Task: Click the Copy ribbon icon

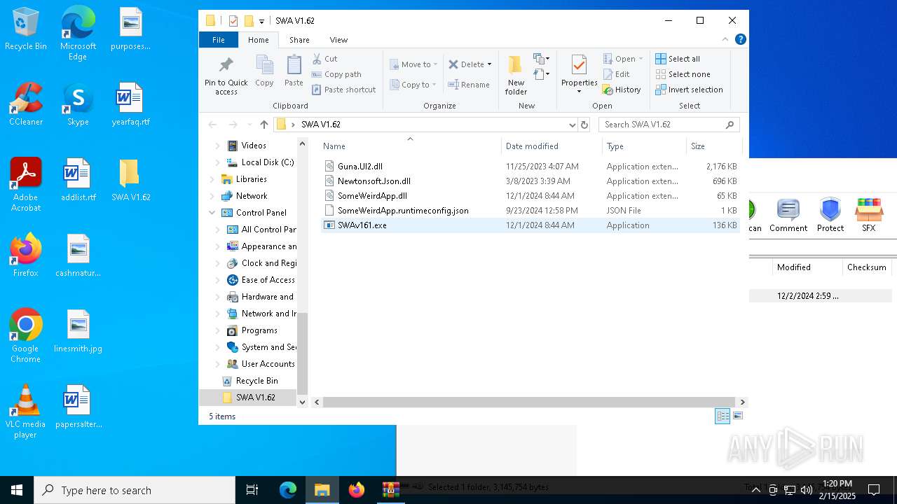Action: 264,71
